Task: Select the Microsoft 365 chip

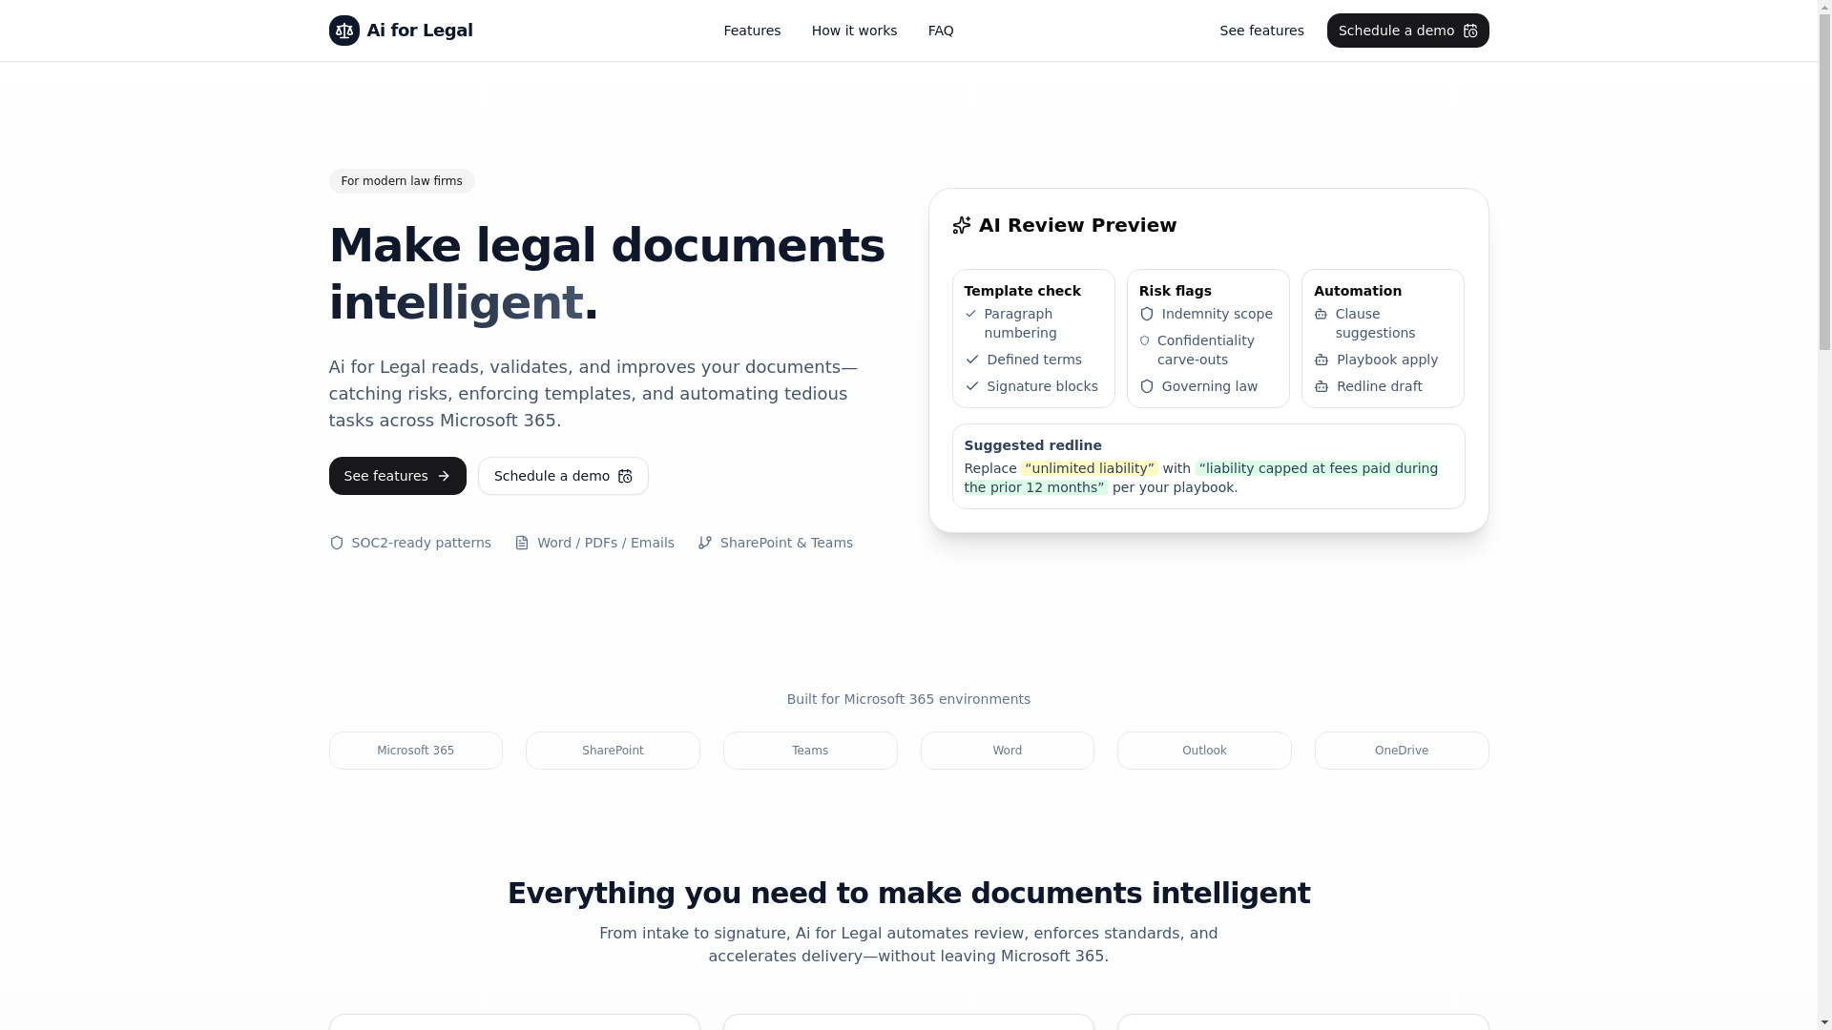Action: pyautogui.click(x=416, y=751)
